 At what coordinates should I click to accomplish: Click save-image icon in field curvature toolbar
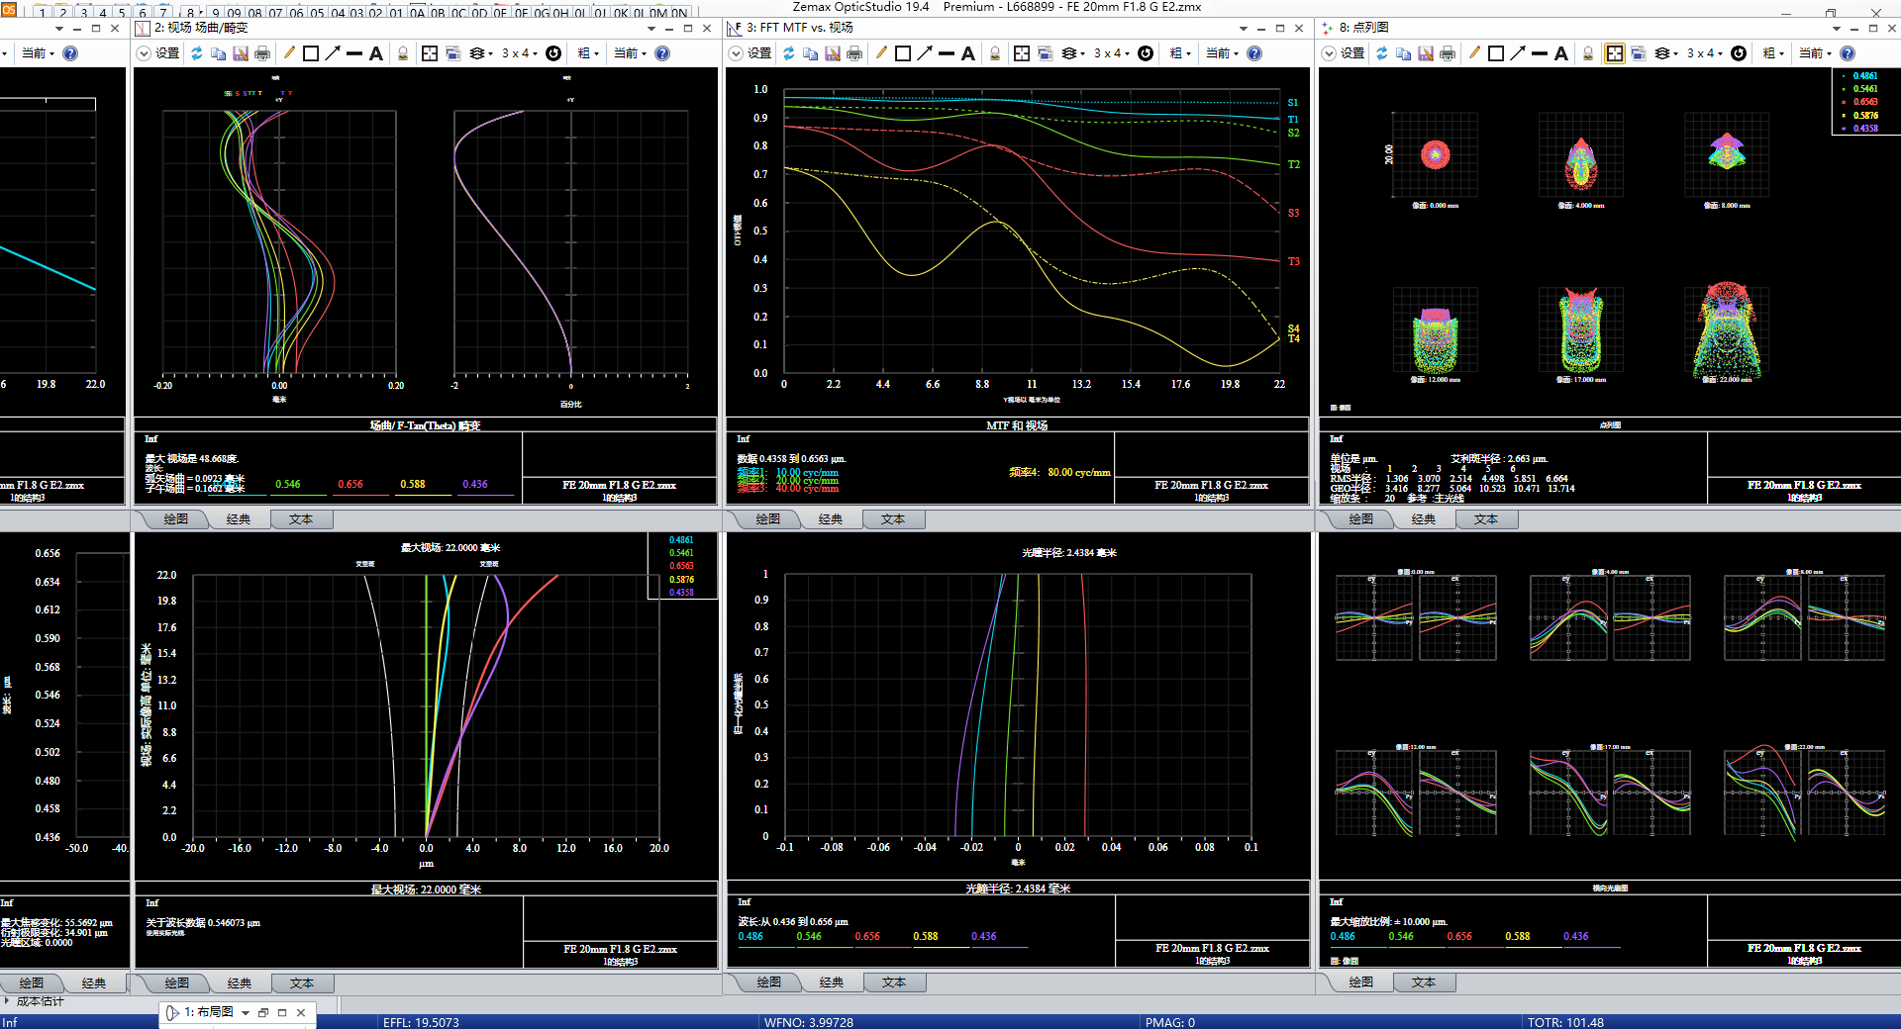click(241, 53)
